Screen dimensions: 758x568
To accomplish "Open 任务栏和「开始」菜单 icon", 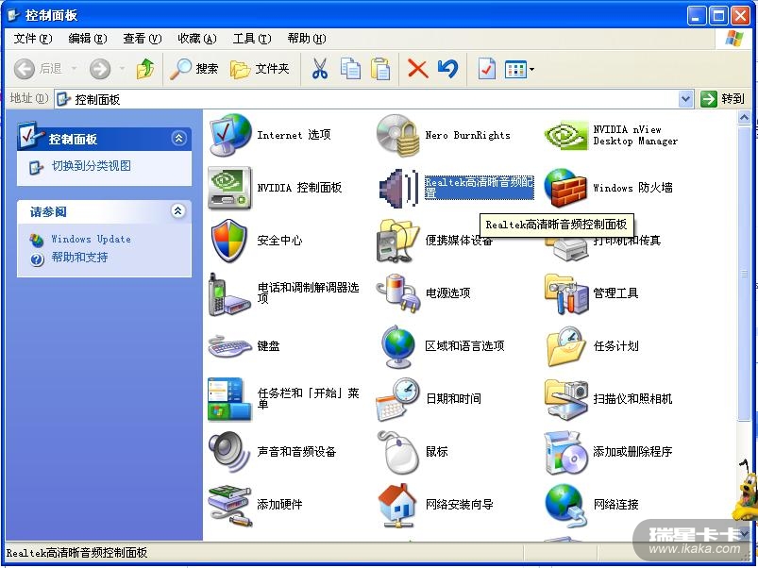I will click(229, 399).
